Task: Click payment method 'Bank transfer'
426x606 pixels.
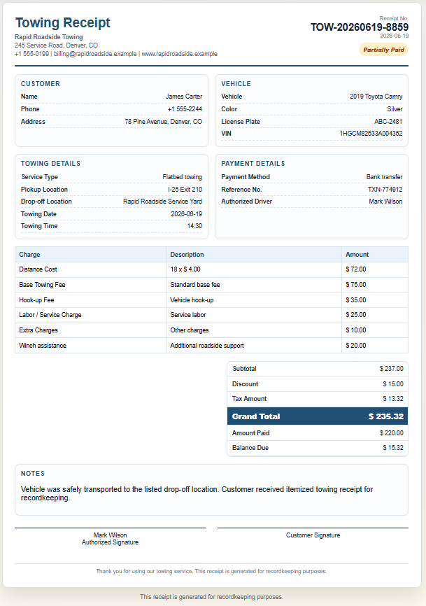Action: pos(384,177)
